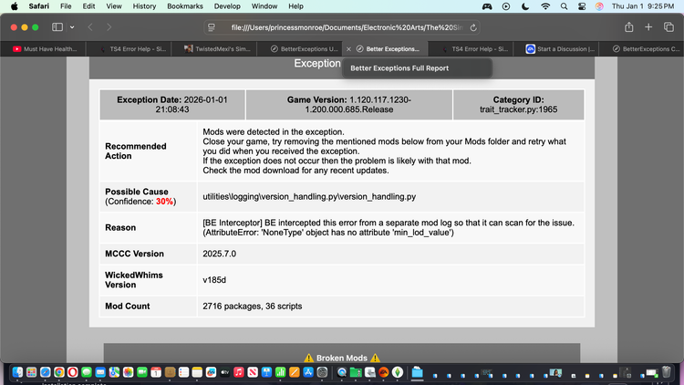Open a new tab with plus icon
Screen dimensions: 684x385
pos(647,27)
